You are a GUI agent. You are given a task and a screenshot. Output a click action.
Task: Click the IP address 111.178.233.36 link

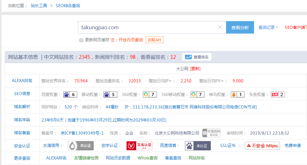click(148, 107)
